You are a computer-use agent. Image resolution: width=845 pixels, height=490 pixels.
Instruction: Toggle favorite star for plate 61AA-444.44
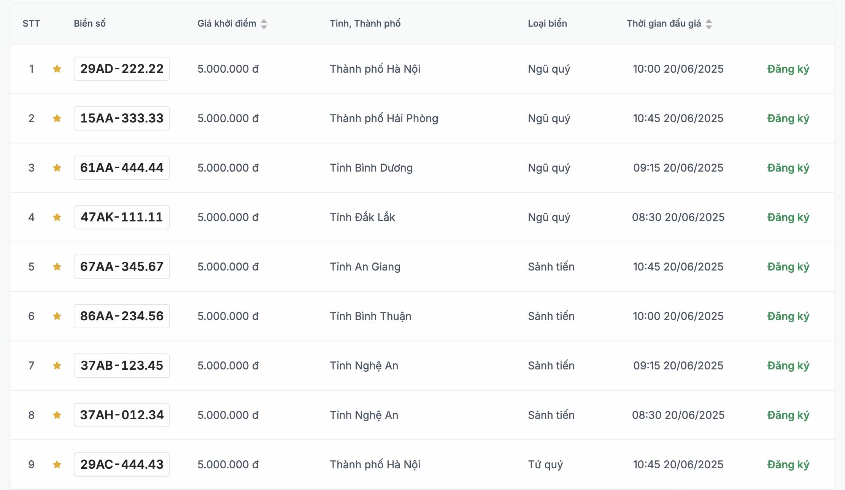tap(57, 168)
